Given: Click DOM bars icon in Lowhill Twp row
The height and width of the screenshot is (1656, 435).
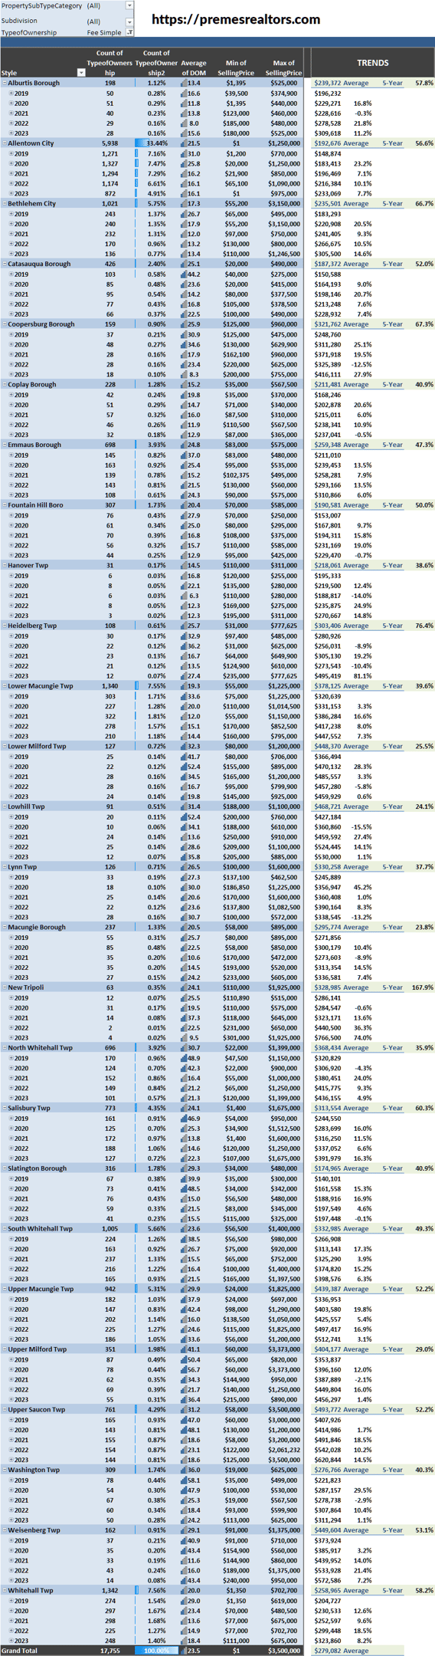Looking at the screenshot, I should pyautogui.click(x=184, y=807).
